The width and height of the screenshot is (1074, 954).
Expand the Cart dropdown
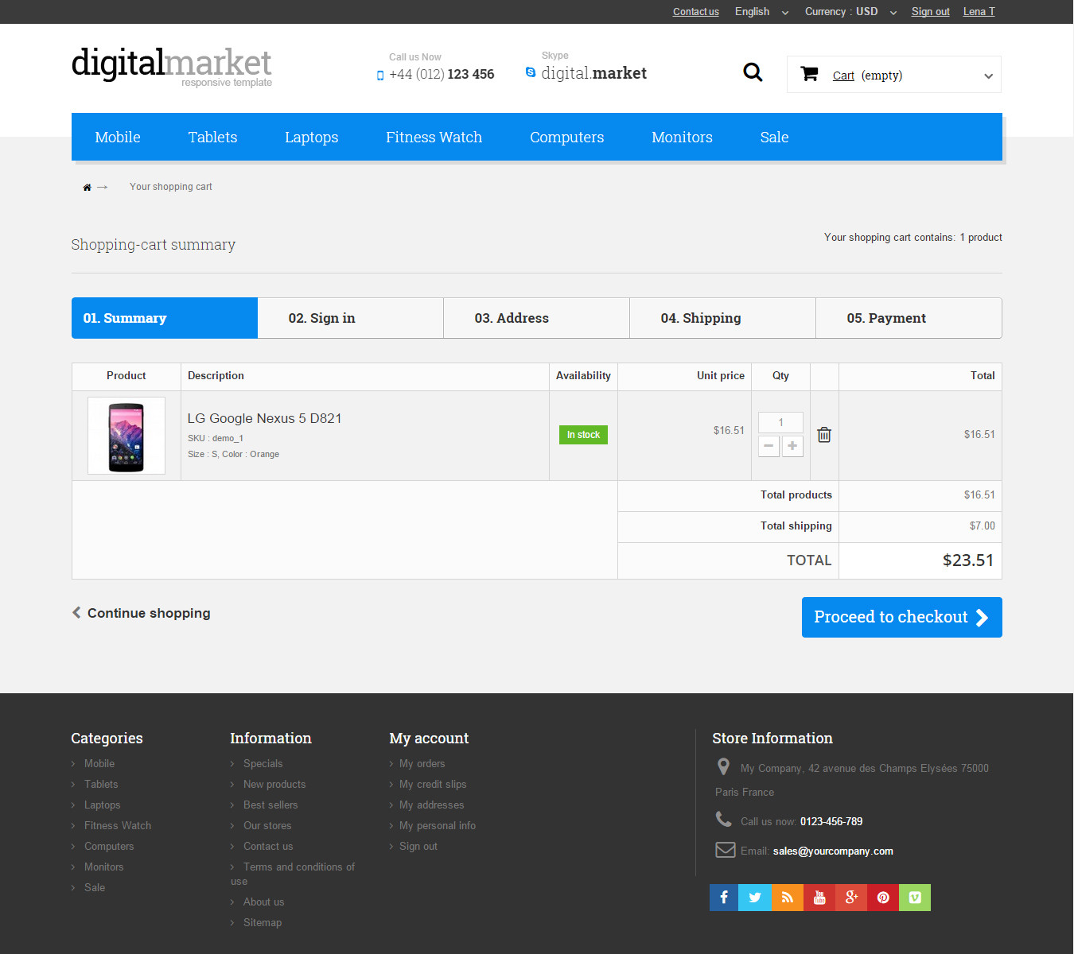coord(988,76)
